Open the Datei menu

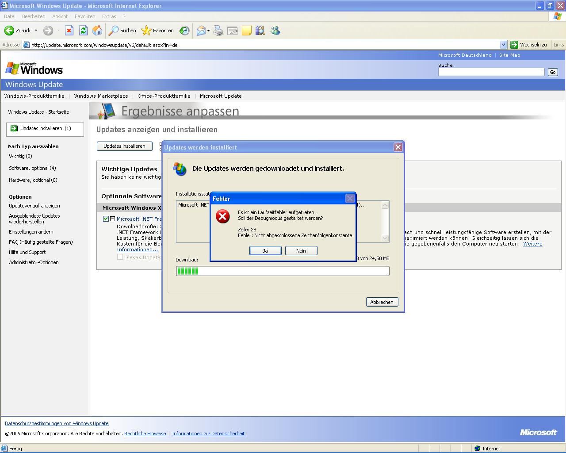coord(9,16)
